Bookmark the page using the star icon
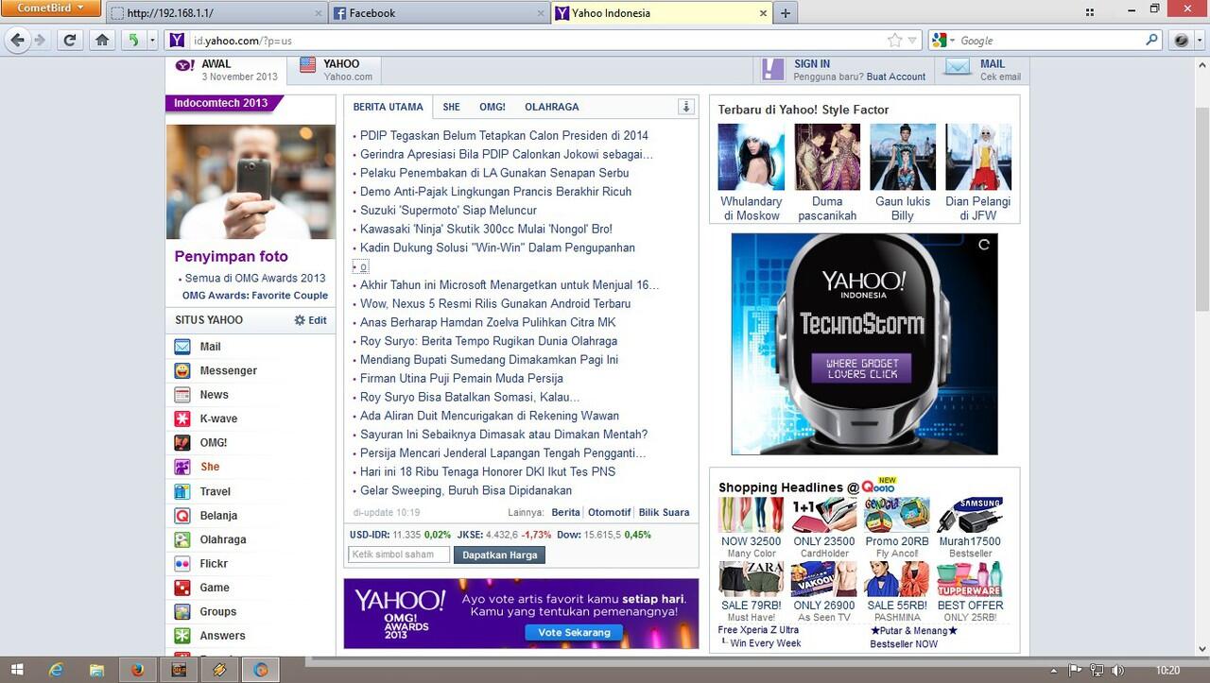 pos(893,41)
